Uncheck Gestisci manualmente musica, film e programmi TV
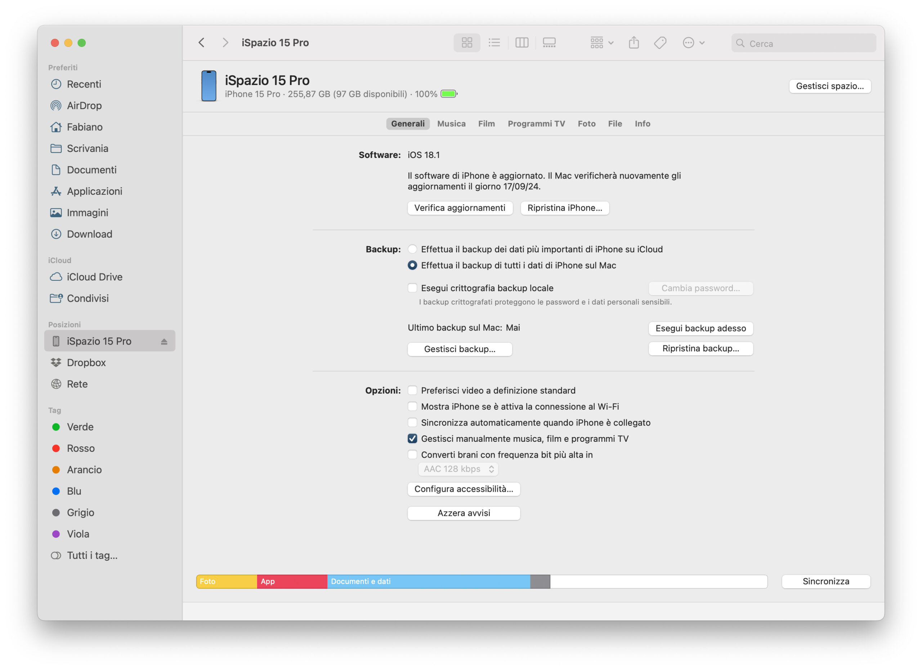Viewport: 922px width, 670px height. (412, 439)
